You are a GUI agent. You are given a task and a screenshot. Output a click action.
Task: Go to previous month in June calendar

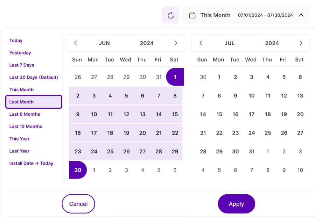pos(76,43)
